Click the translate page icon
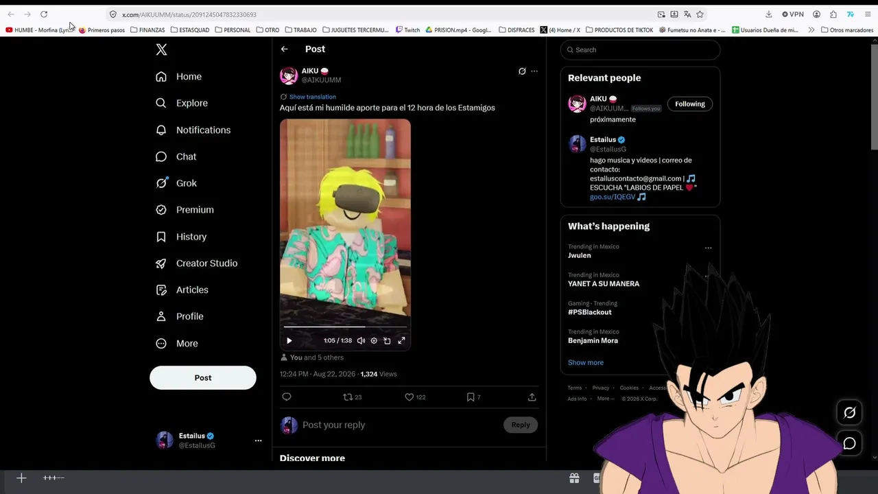This screenshot has height=494, width=878. 687,14
